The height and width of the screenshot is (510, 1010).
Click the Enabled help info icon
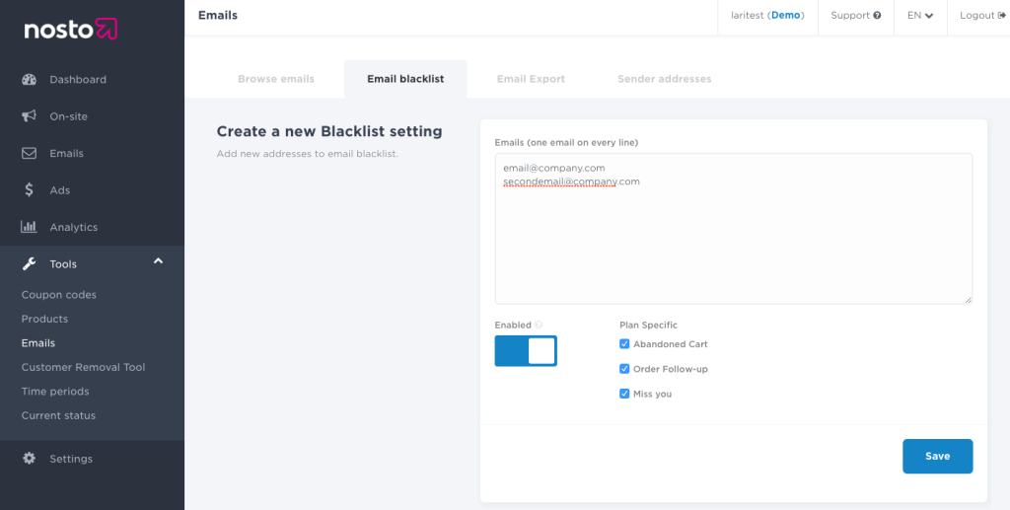click(x=539, y=325)
